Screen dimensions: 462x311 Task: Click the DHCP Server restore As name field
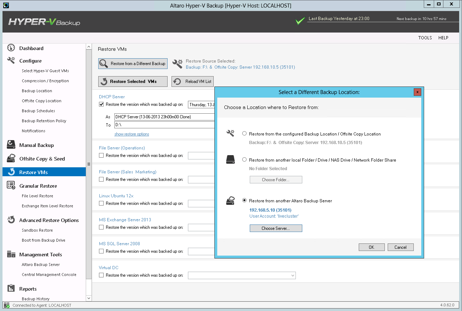pyautogui.click(x=164, y=117)
